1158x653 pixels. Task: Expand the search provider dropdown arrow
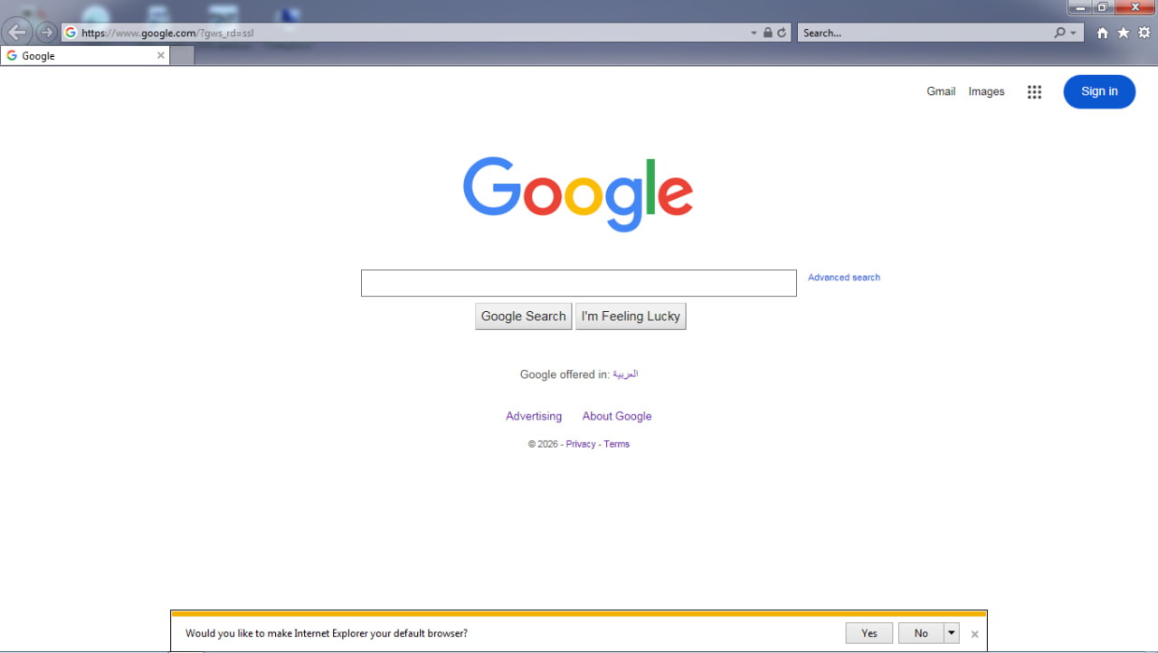click(x=1074, y=33)
